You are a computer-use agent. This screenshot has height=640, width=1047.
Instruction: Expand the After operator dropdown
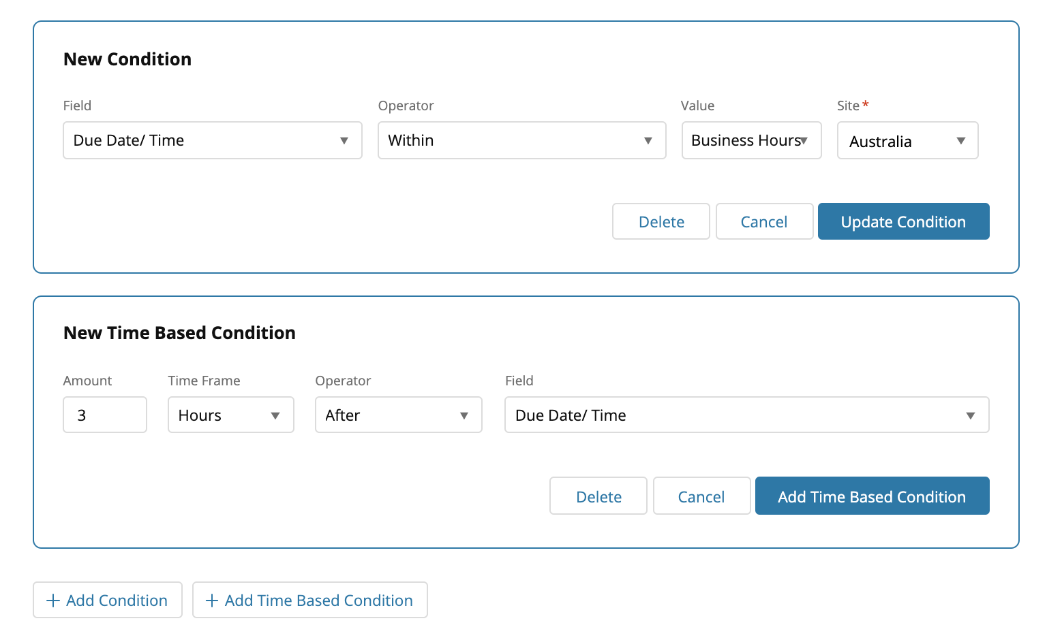coord(398,415)
